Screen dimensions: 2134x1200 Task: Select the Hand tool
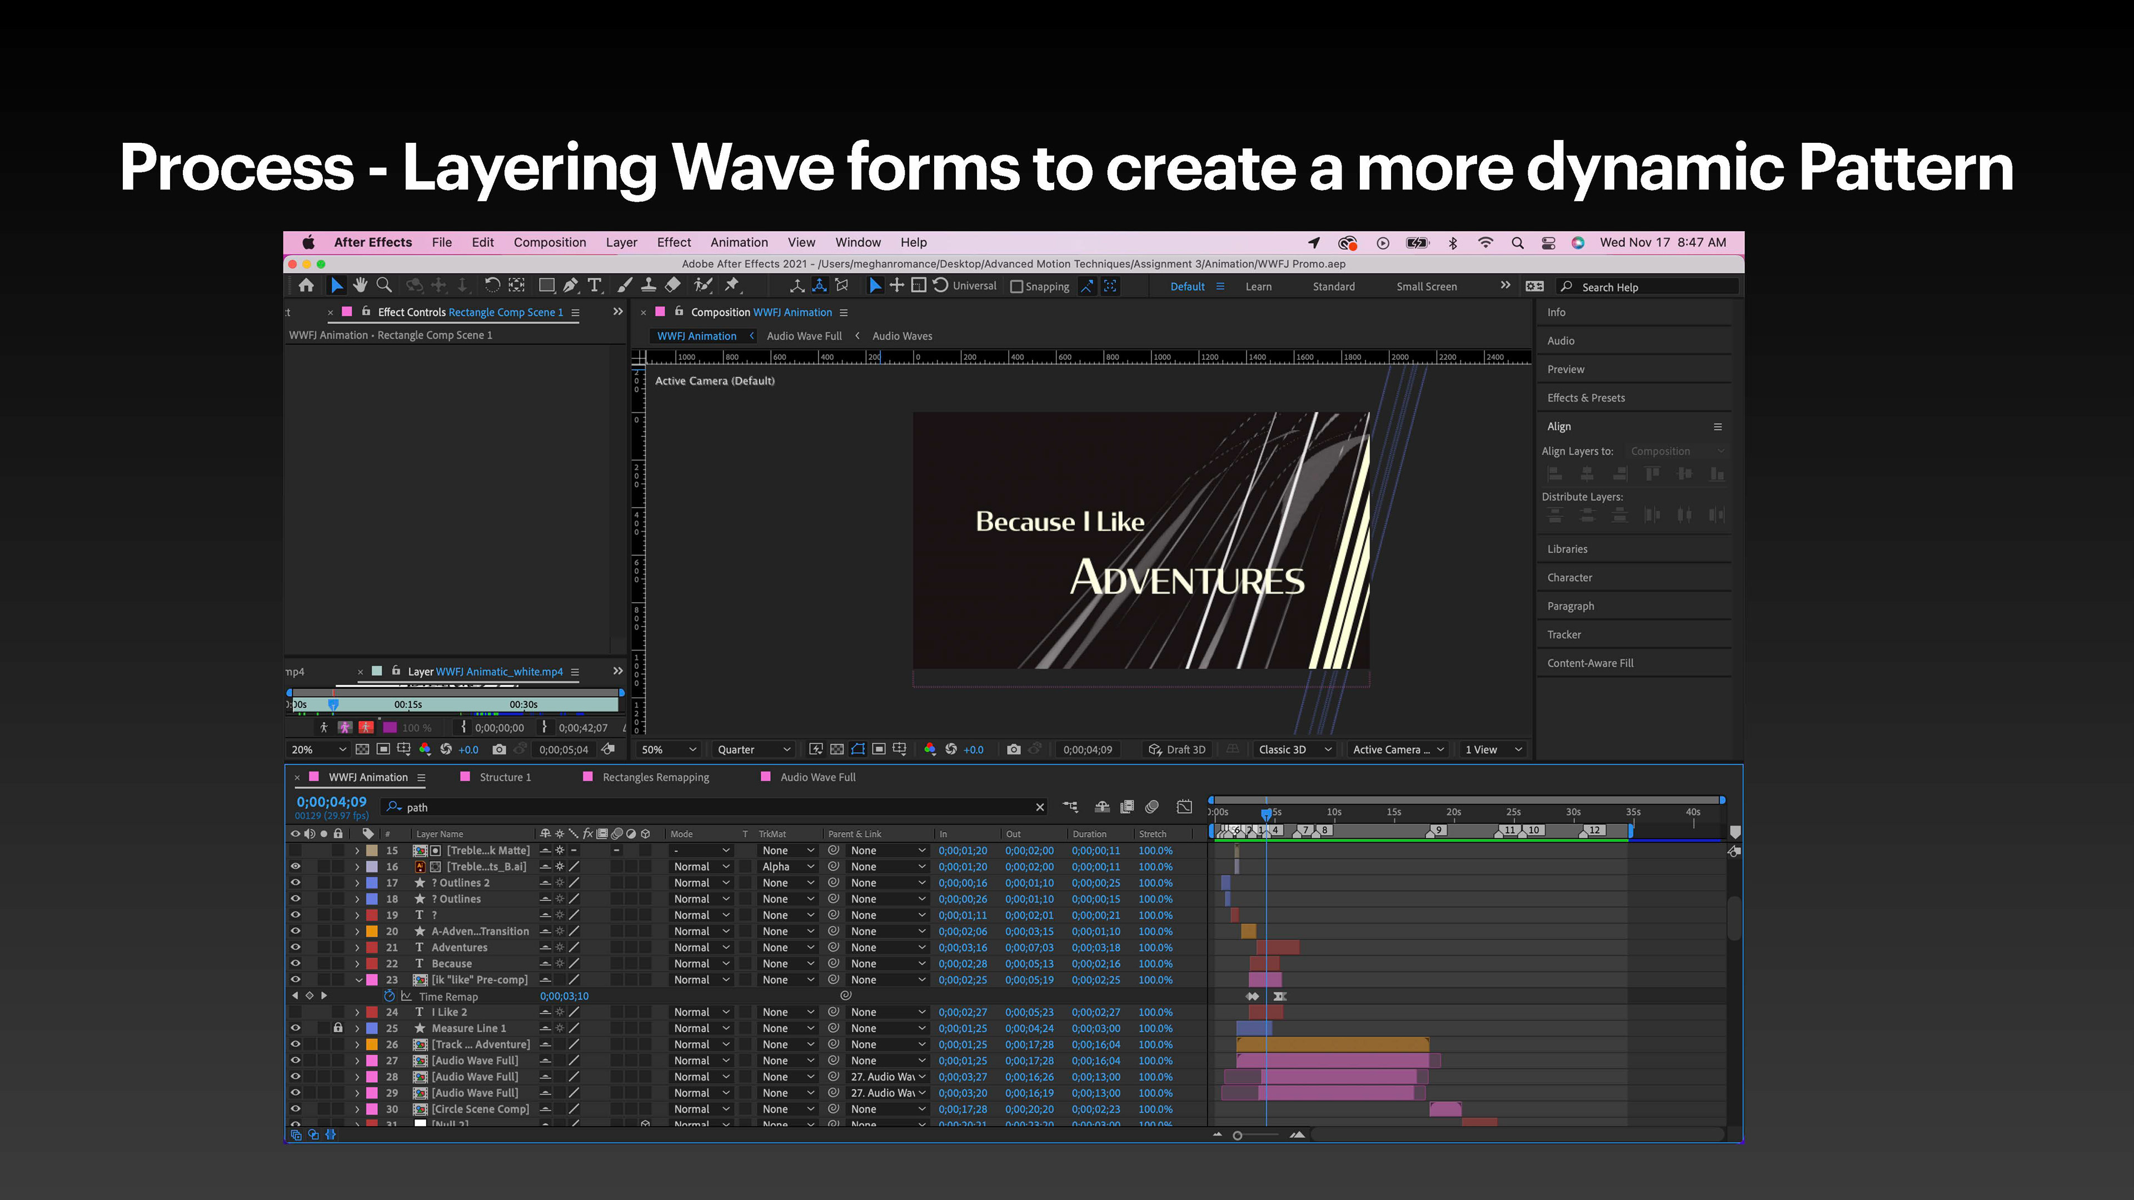360,286
